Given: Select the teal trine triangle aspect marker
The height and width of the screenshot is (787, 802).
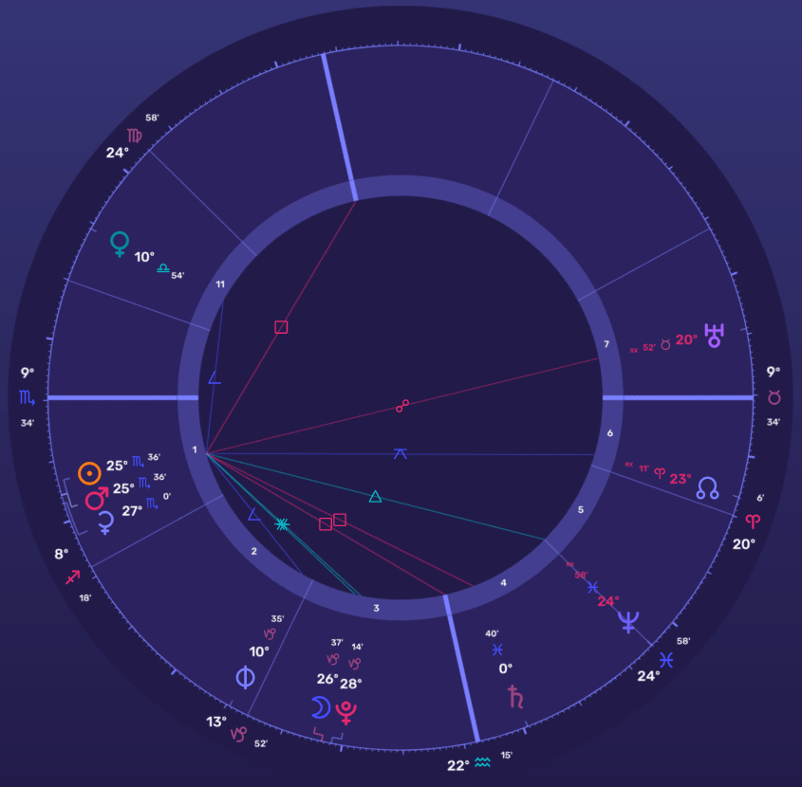Looking at the screenshot, I should 375,496.
